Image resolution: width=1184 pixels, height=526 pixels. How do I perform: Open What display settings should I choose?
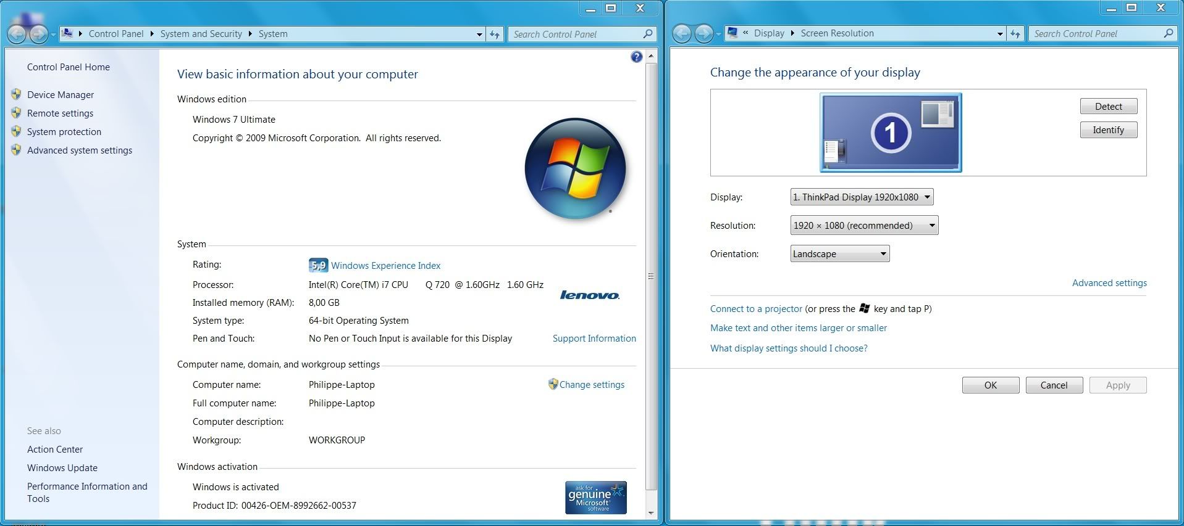(789, 348)
